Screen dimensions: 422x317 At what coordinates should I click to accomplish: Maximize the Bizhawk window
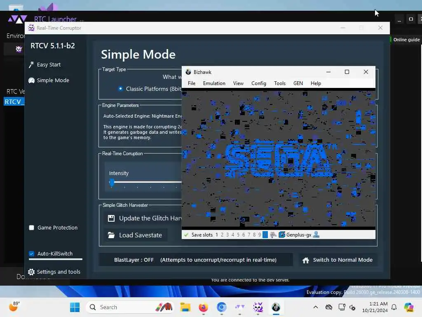(347, 72)
